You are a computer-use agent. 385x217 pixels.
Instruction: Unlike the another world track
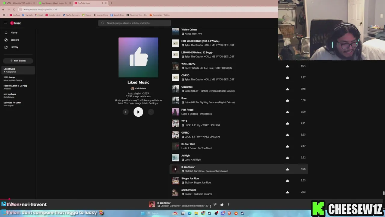[288, 192]
